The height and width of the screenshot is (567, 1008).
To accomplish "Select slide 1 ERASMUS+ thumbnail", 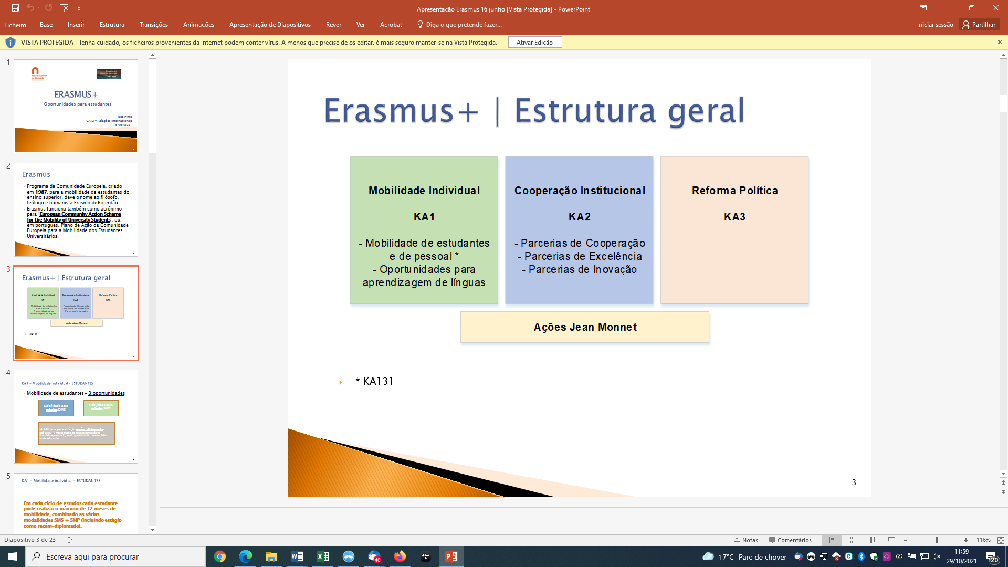I will [x=76, y=106].
